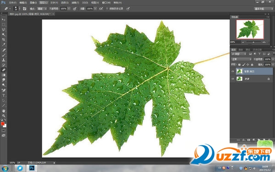
Task: Select the Horizontal Type tool
Action: pos(4,95)
